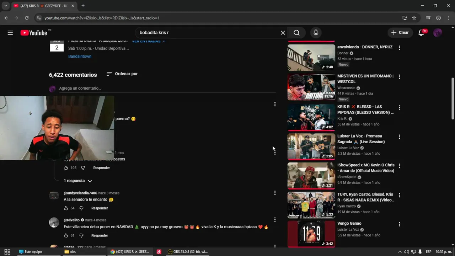Open @Nivelito channel link
The image size is (455, 256).
click(x=71, y=220)
